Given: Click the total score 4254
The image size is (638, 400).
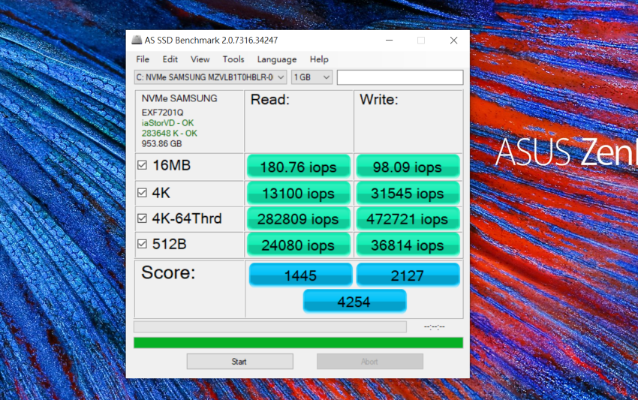Looking at the screenshot, I should point(354,302).
